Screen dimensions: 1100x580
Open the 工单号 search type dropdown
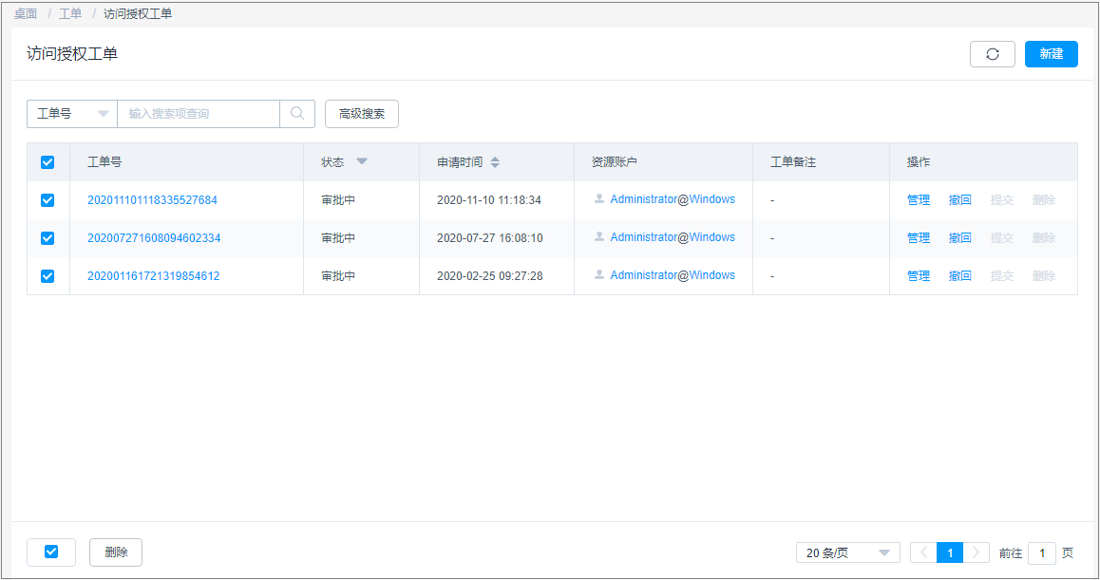pos(72,113)
